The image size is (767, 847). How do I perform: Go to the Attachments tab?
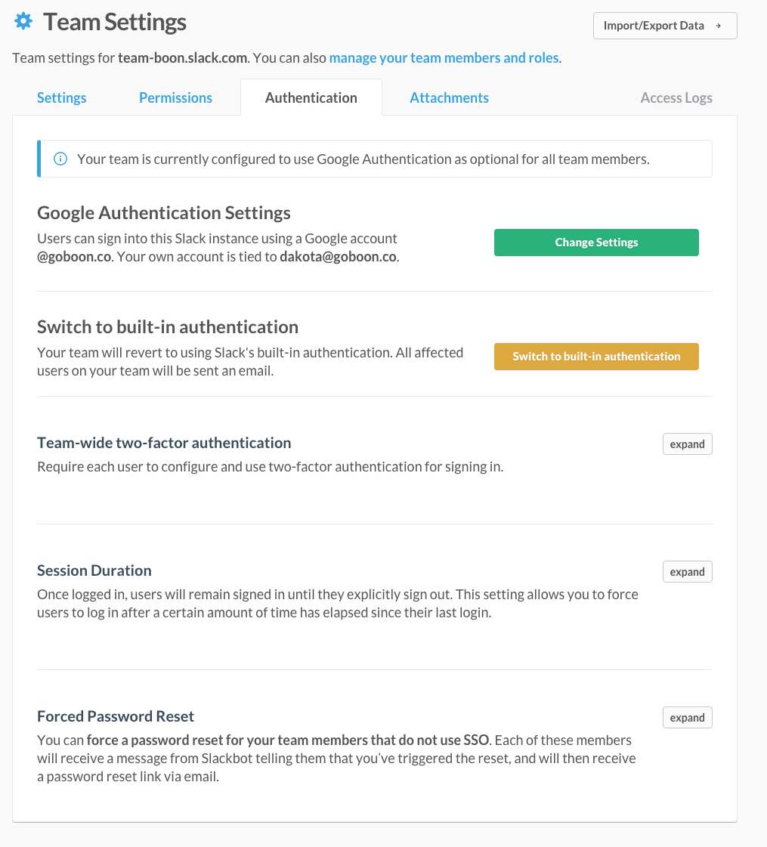(x=449, y=97)
